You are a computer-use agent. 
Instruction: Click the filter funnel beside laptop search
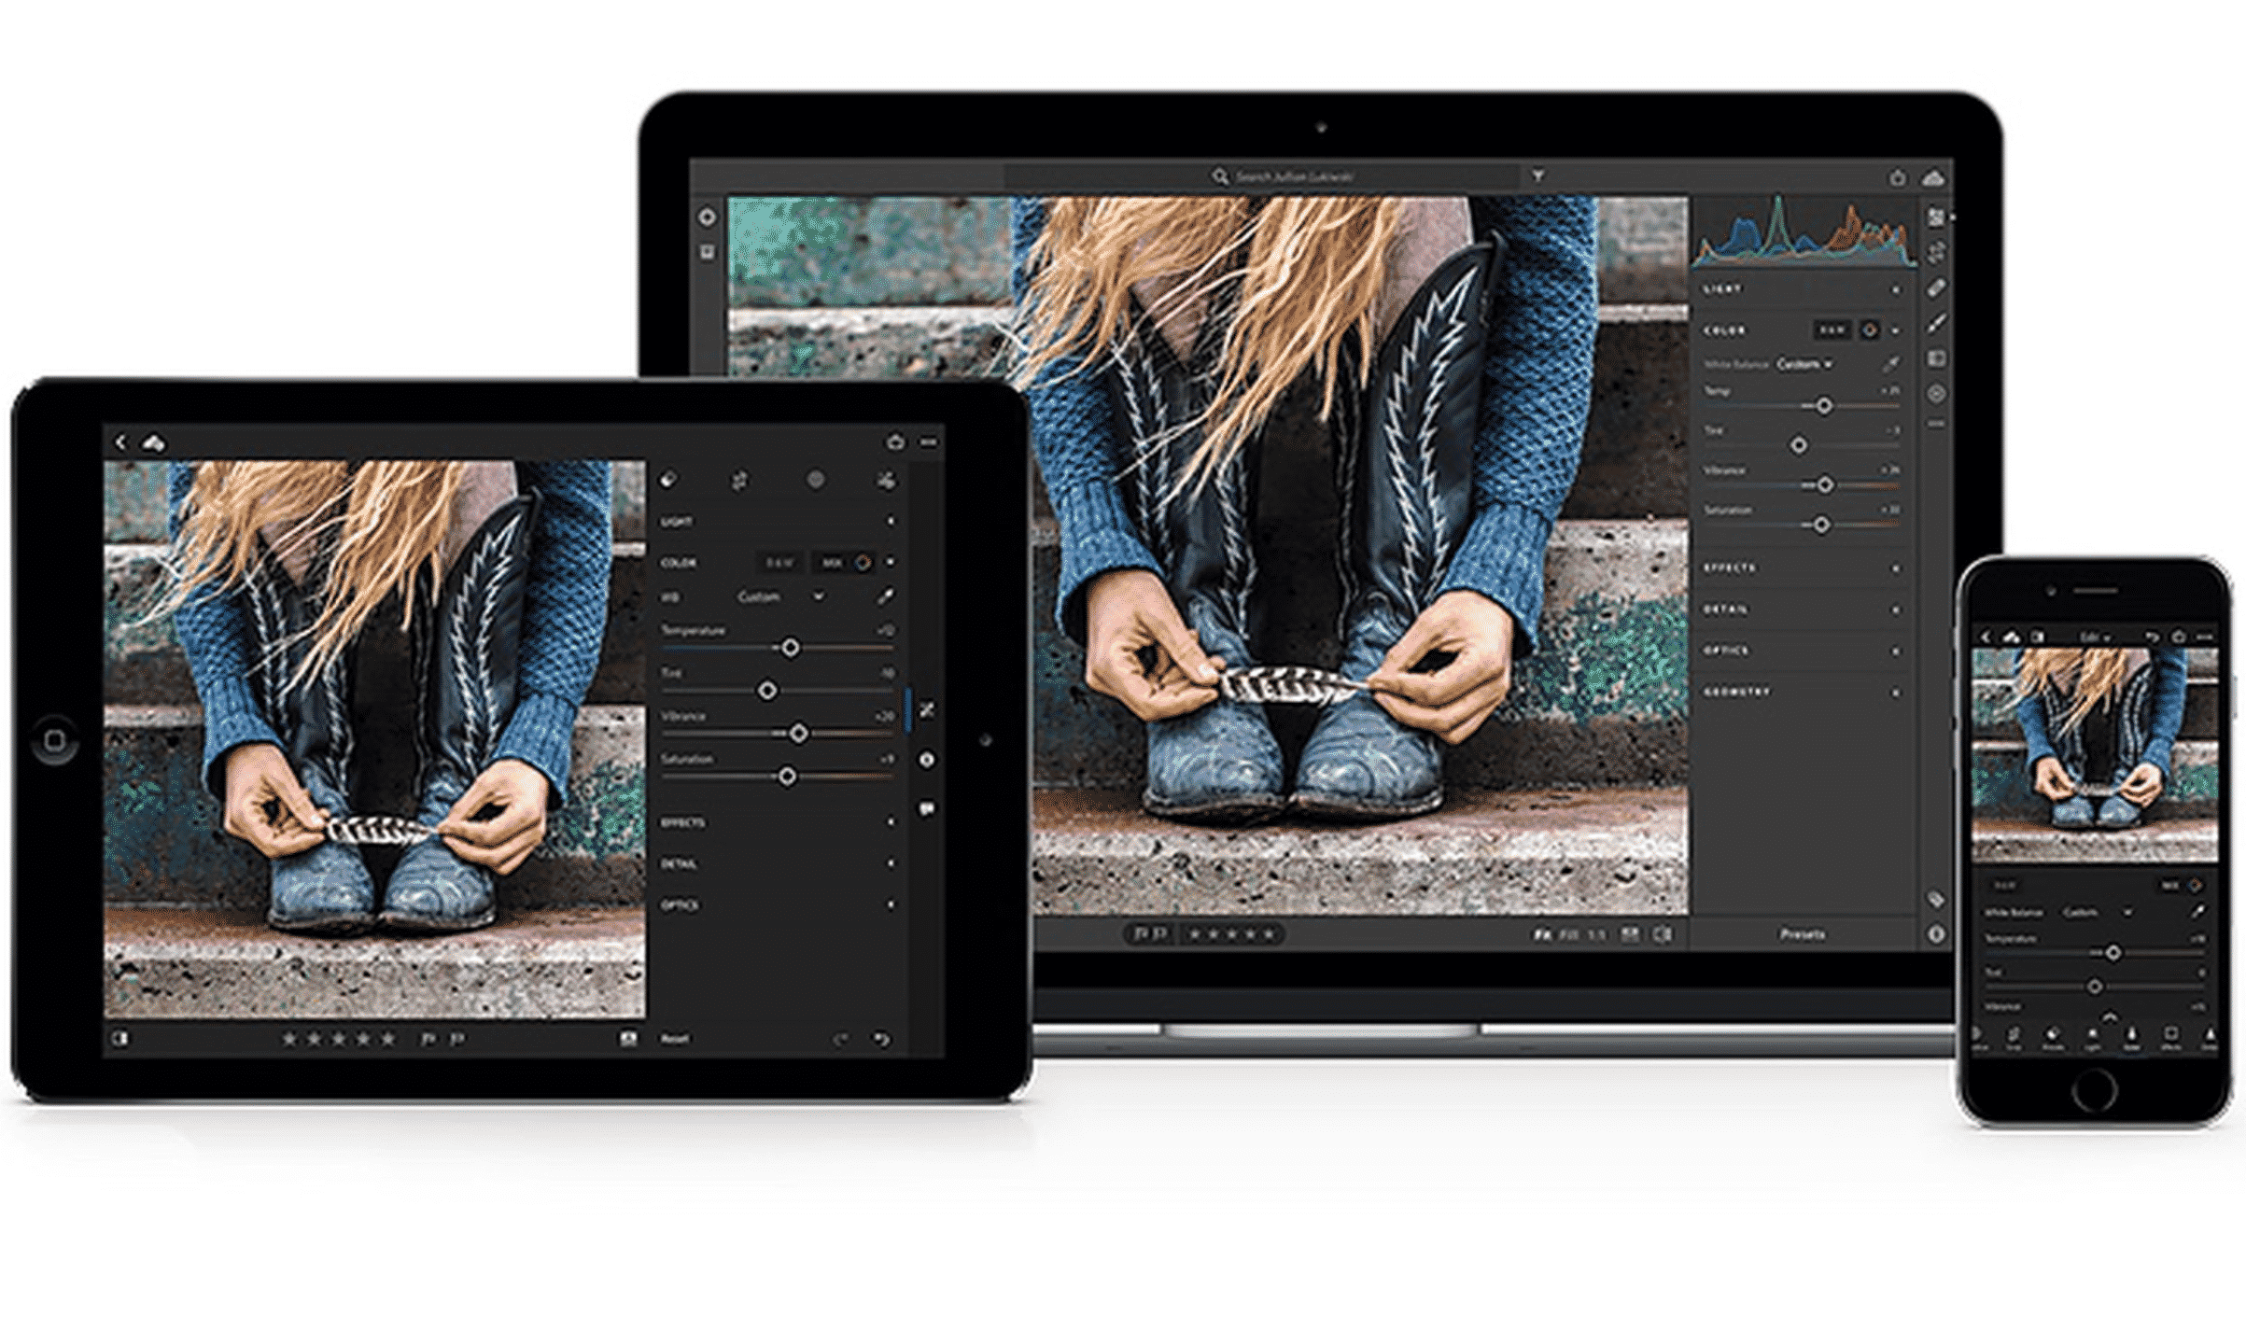click(1537, 175)
